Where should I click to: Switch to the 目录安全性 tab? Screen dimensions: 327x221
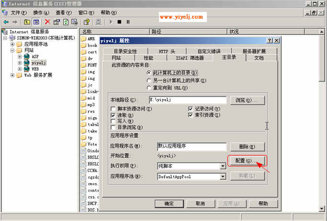coord(125,51)
